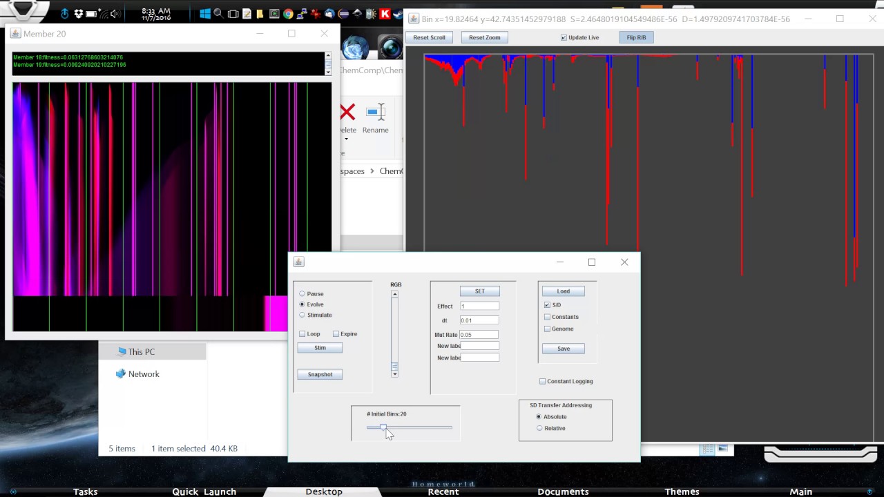The image size is (884, 497).
Task: Open the search magnifier icon in top bar
Action: [x=218, y=14]
